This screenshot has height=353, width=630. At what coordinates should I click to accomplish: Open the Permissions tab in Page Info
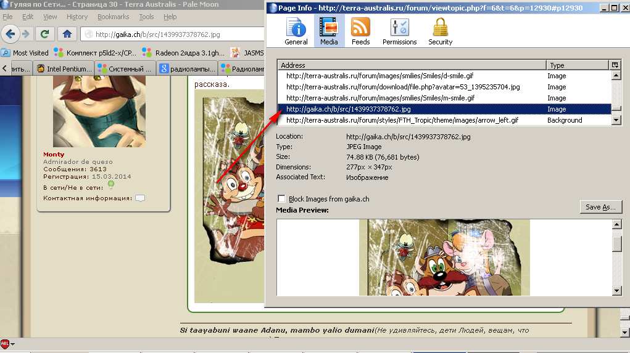coord(399,31)
